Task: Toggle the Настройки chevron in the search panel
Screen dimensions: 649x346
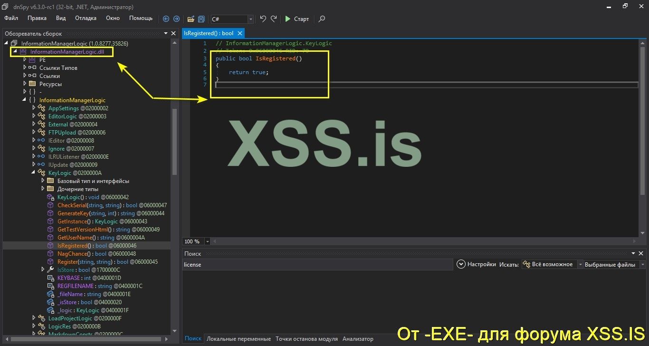Action: pos(461,264)
